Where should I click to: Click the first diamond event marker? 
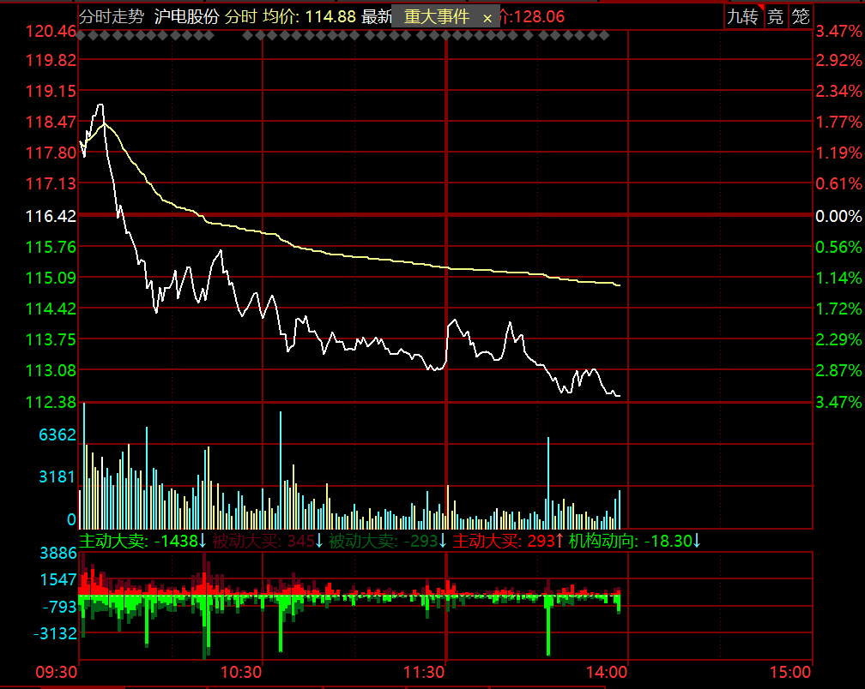(82, 36)
